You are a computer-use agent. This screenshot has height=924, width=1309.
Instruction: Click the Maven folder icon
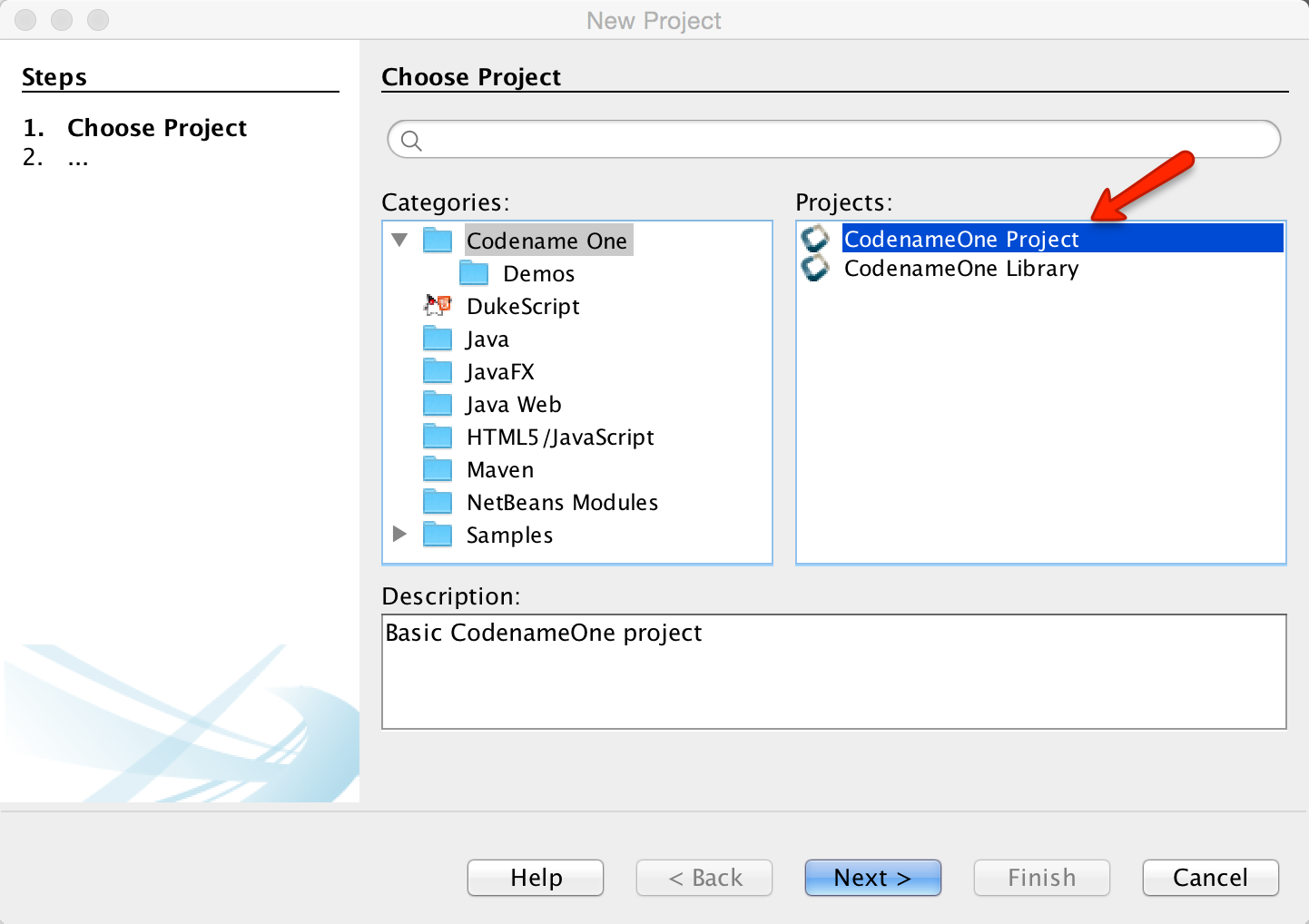click(x=438, y=469)
